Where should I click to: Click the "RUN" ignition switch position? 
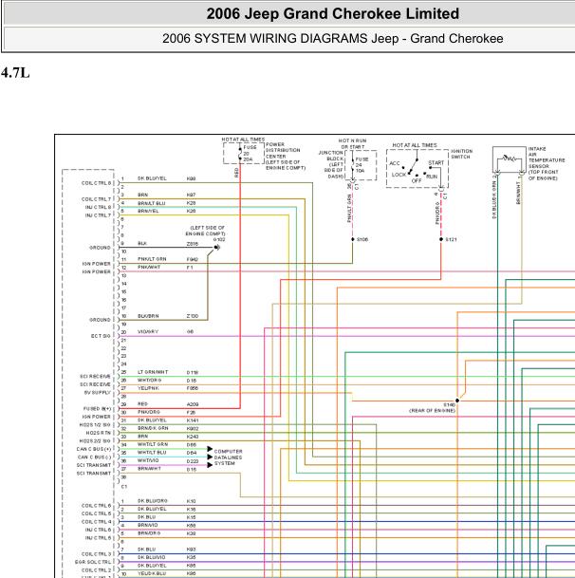[432, 177]
